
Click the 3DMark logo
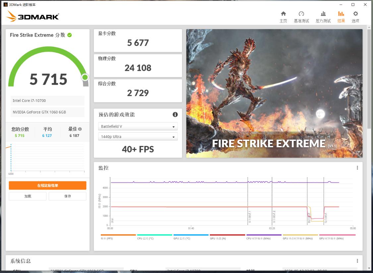[32, 16]
